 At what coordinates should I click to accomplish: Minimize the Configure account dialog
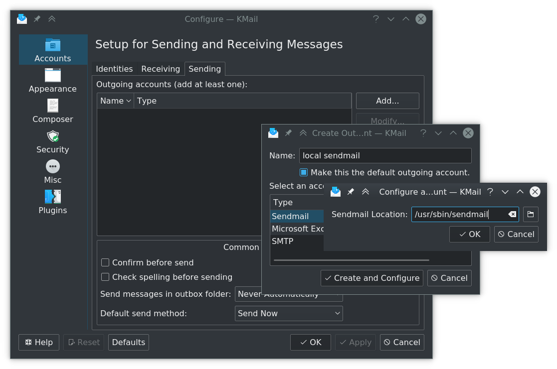[x=505, y=192]
